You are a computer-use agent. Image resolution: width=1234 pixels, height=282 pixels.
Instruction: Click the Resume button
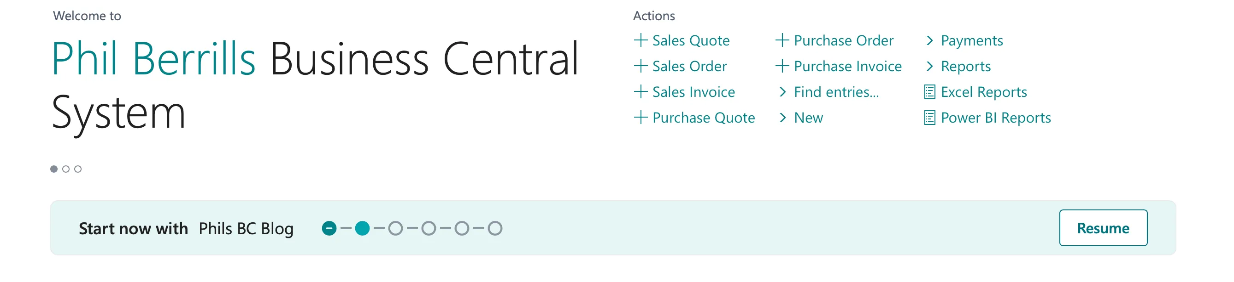click(1103, 228)
